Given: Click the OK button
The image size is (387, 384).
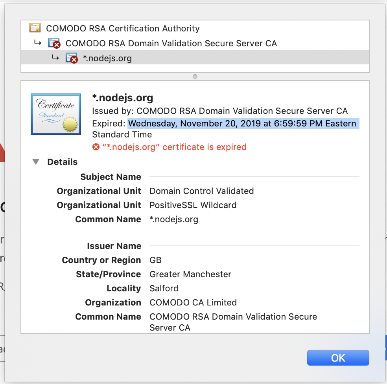Looking at the screenshot, I should (338, 358).
